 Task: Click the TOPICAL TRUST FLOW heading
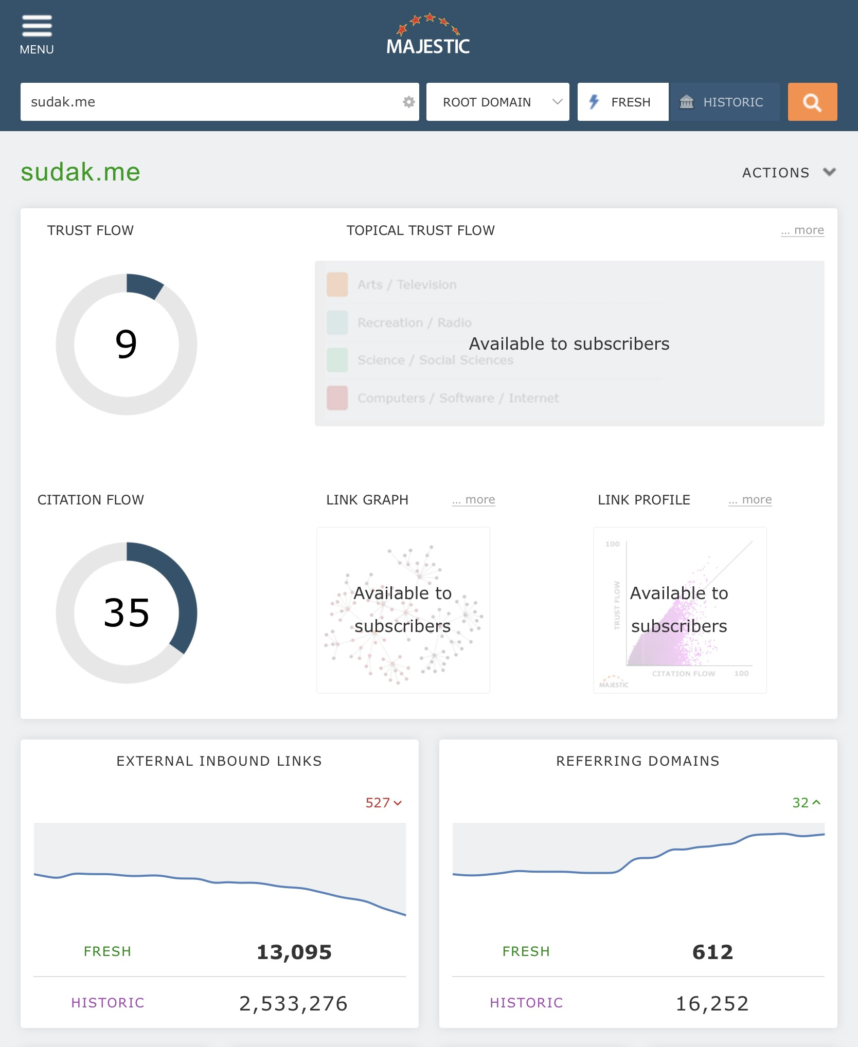point(421,230)
